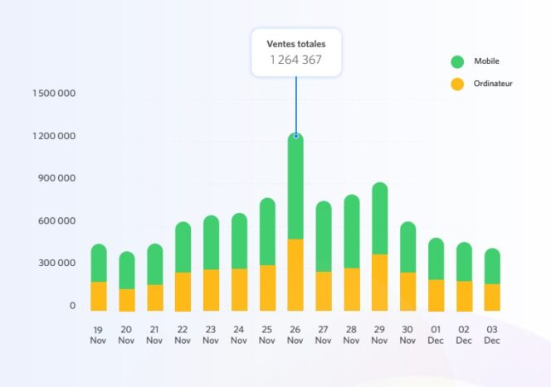Select the green segment of 22 Nov bar
The width and height of the screenshot is (551, 387).
[x=183, y=247]
